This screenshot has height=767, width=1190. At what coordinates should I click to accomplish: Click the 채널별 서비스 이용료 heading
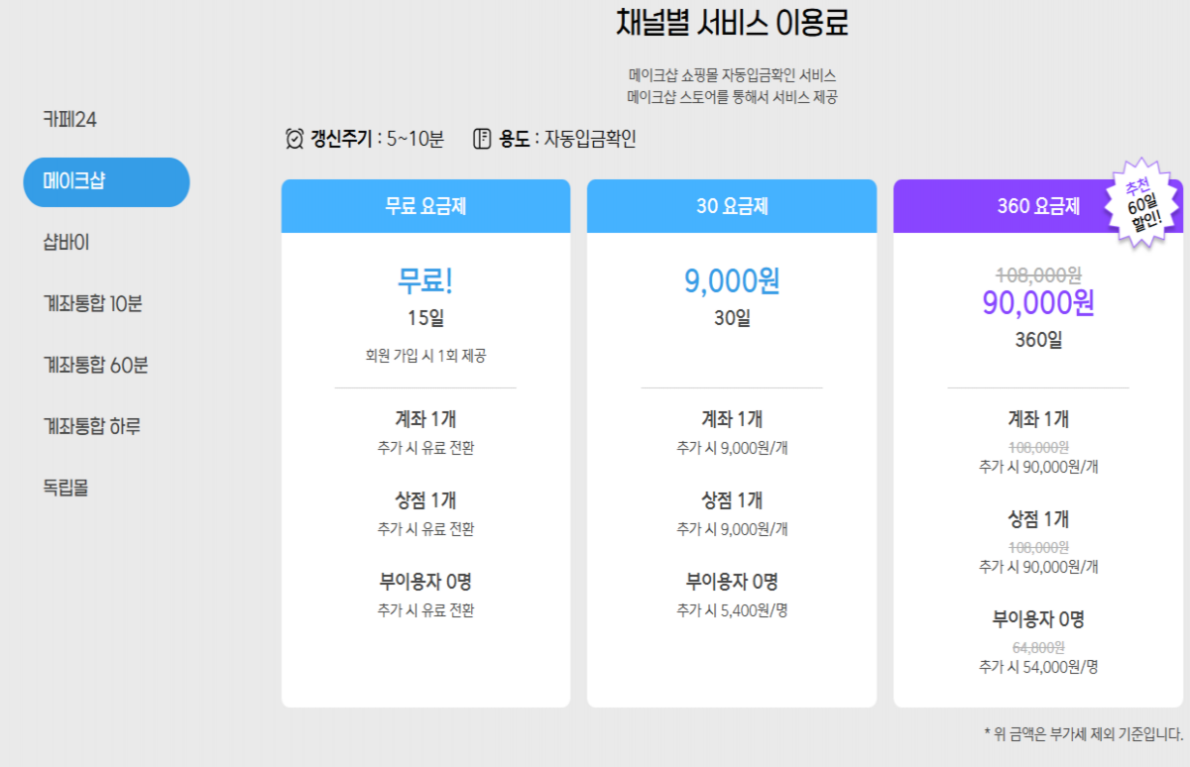pyautogui.click(x=732, y=22)
